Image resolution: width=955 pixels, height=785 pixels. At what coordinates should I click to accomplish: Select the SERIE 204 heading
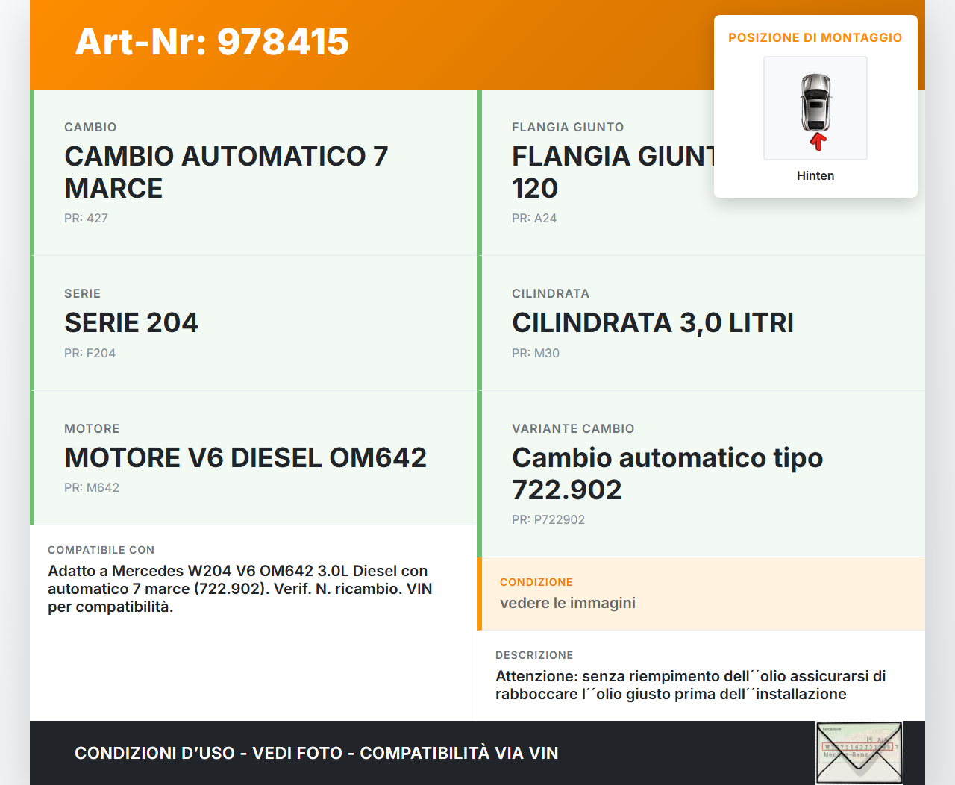[131, 322]
